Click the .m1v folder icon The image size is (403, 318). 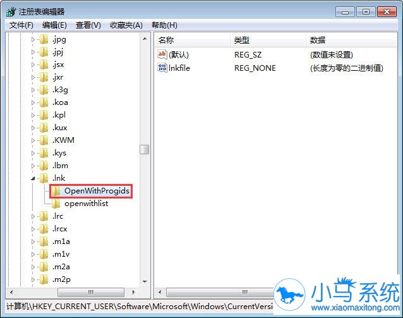click(x=44, y=254)
